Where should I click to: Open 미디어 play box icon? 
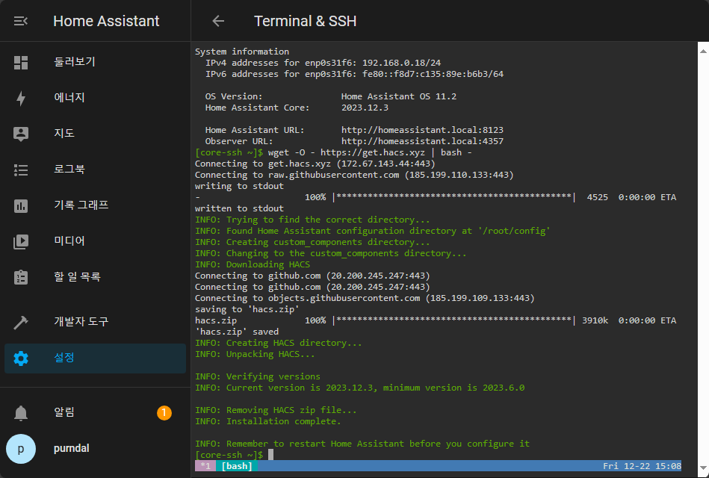coord(21,241)
